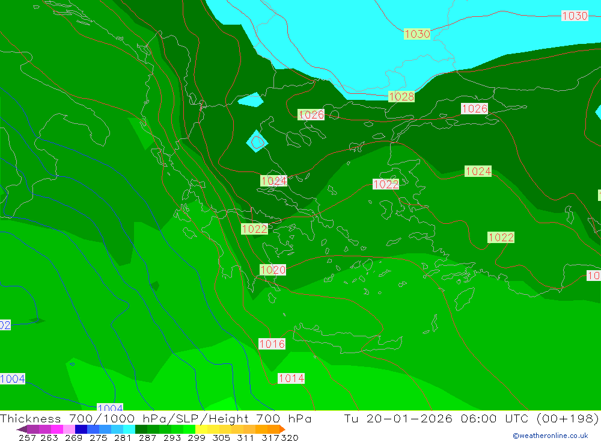Pick the dark navy blue legend swatch
The image size is (601, 441).
[81, 429]
